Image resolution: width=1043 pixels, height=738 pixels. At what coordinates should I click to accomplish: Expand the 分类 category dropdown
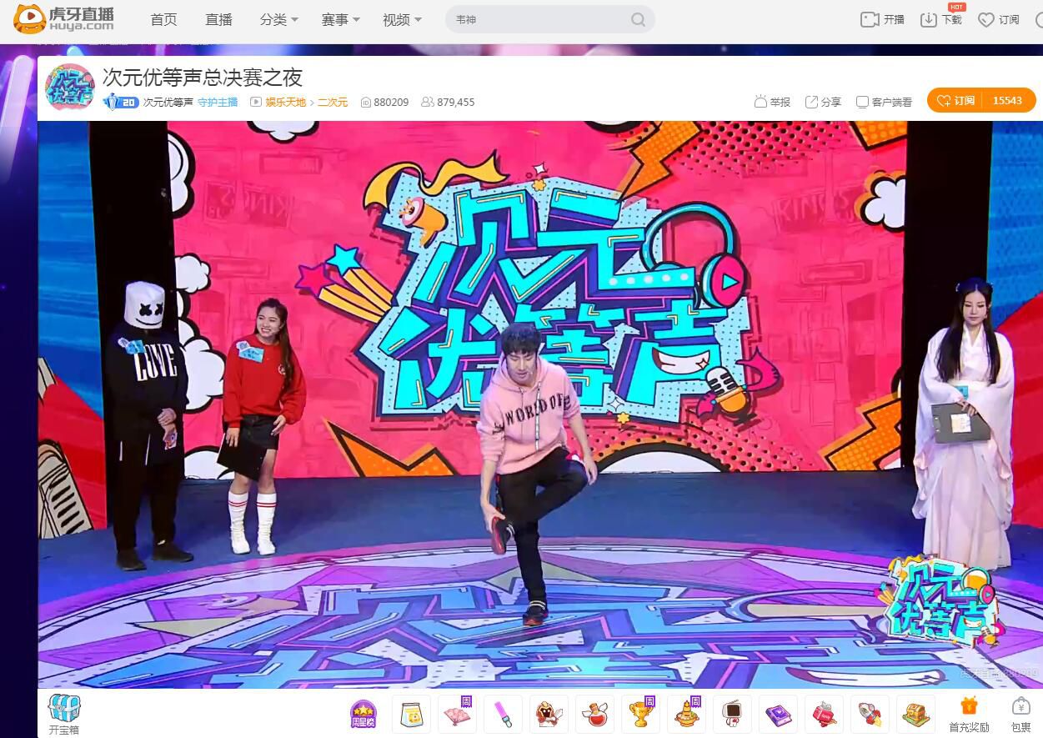279,19
